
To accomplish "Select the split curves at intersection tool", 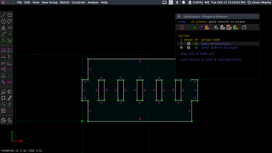I will [x=10, y=41].
